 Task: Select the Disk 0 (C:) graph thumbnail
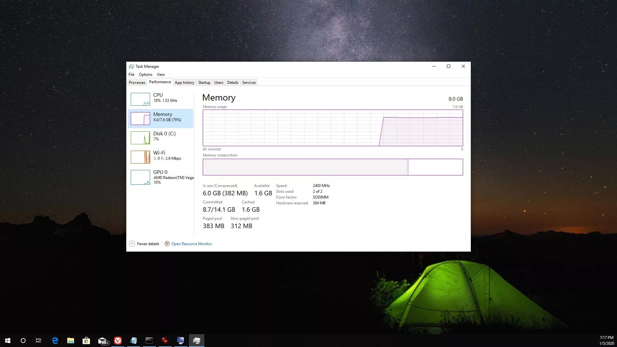[x=140, y=138]
